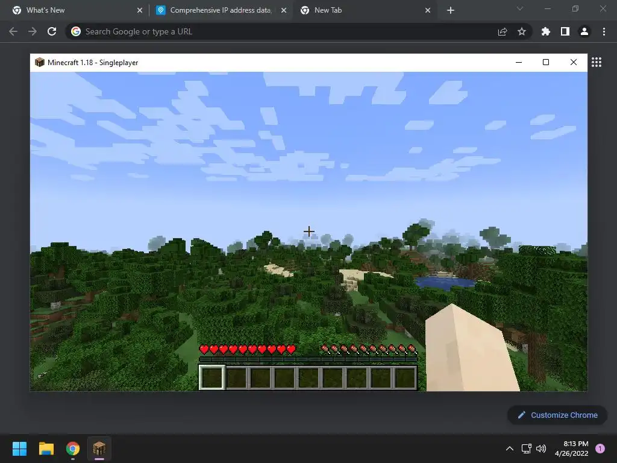617x463 pixels.
Task: Open Minecraft from the taskbar
Action: [99, 449]
